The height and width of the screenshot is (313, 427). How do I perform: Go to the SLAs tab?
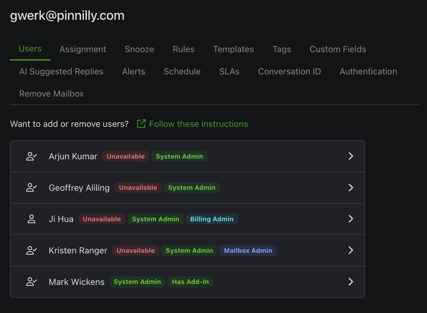229,72
